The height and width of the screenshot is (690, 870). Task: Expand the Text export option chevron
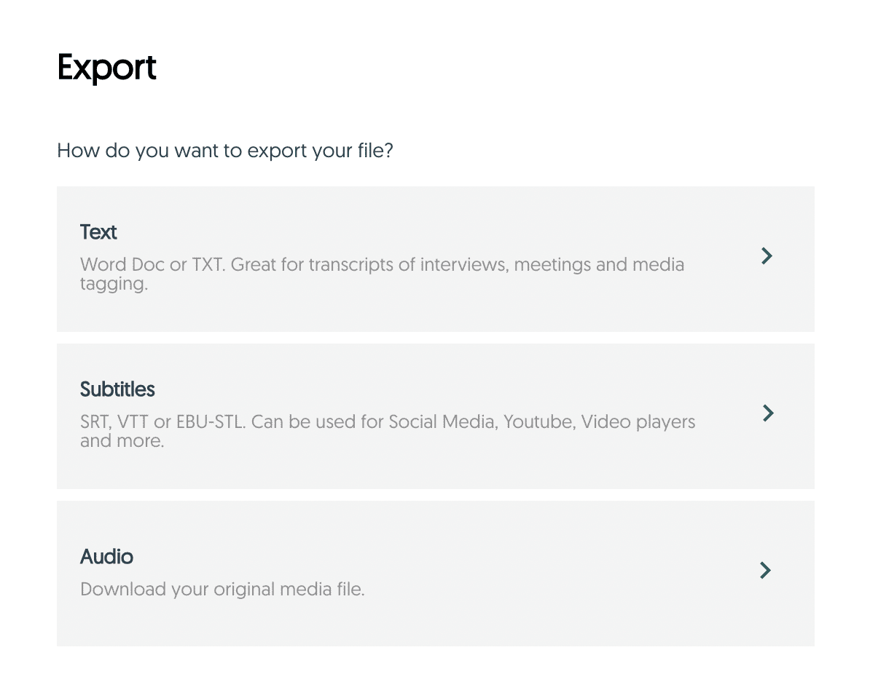(x=766, y=256)
